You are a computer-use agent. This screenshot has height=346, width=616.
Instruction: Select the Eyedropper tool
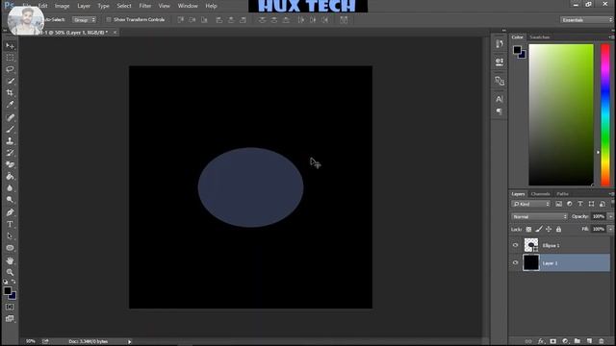pyautogui.click(x=10, y=105)
